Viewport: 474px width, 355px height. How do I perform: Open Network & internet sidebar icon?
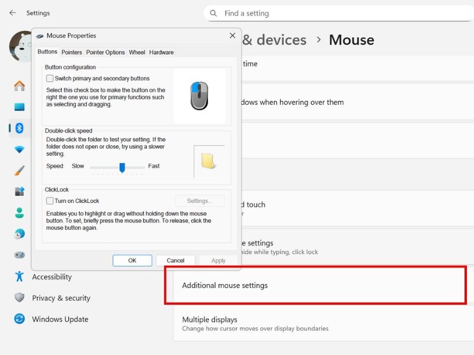click(20, 149)
